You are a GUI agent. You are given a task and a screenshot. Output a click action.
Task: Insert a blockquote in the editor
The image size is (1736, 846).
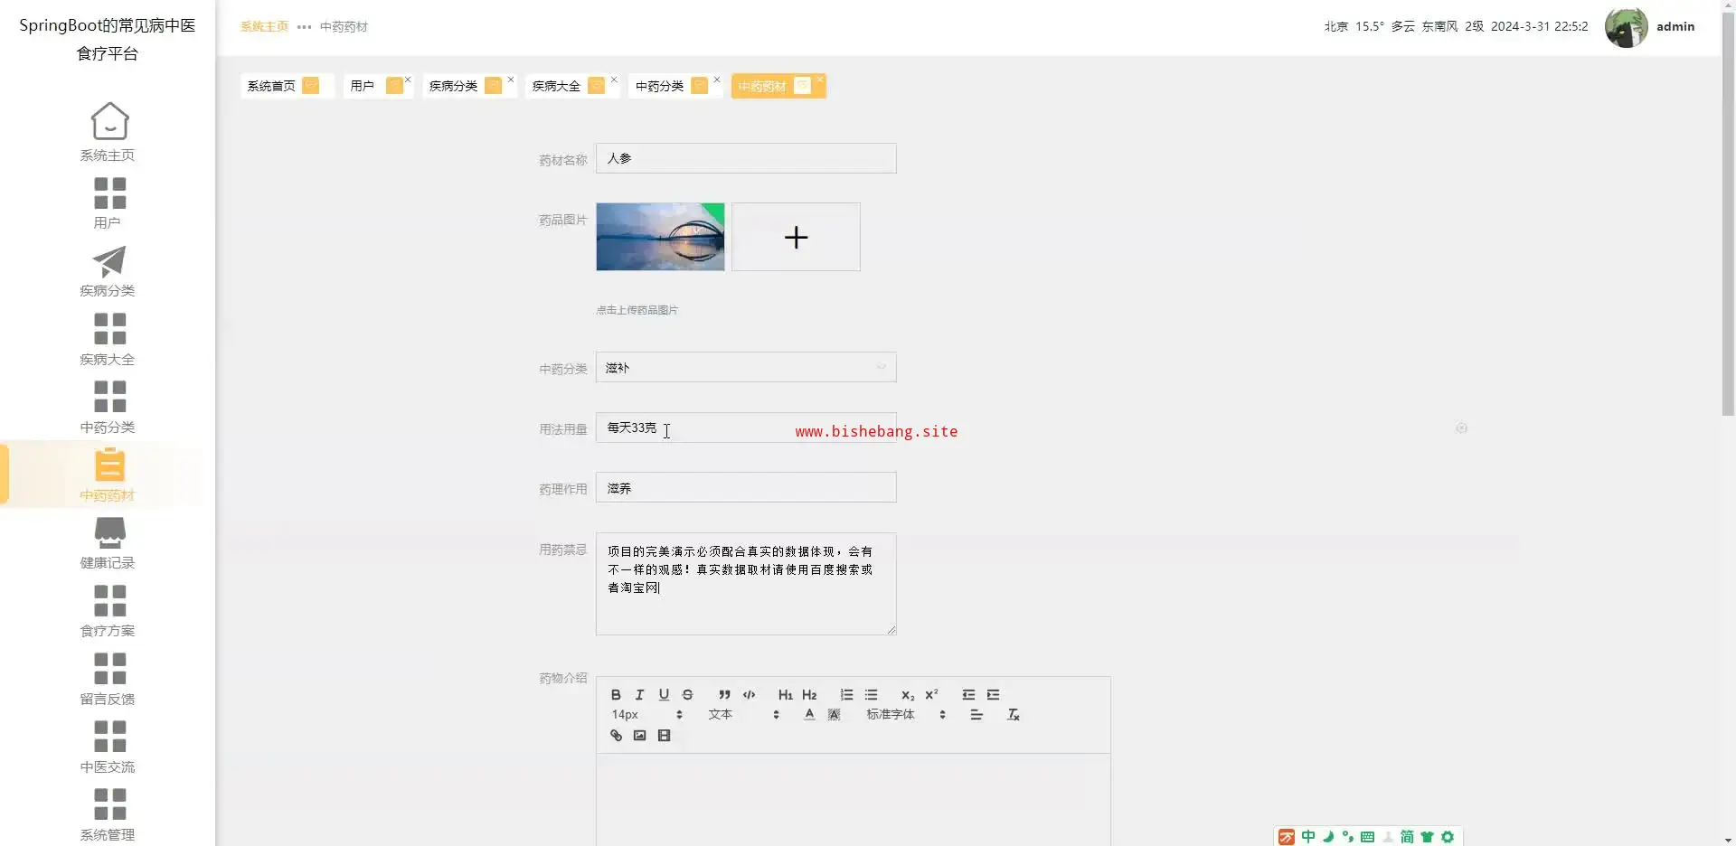tap(724, 694)
